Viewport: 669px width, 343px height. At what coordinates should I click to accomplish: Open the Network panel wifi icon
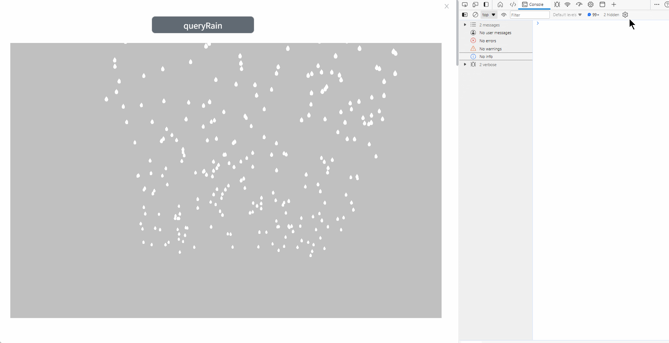pyautogui.click(x=567, y=5)
